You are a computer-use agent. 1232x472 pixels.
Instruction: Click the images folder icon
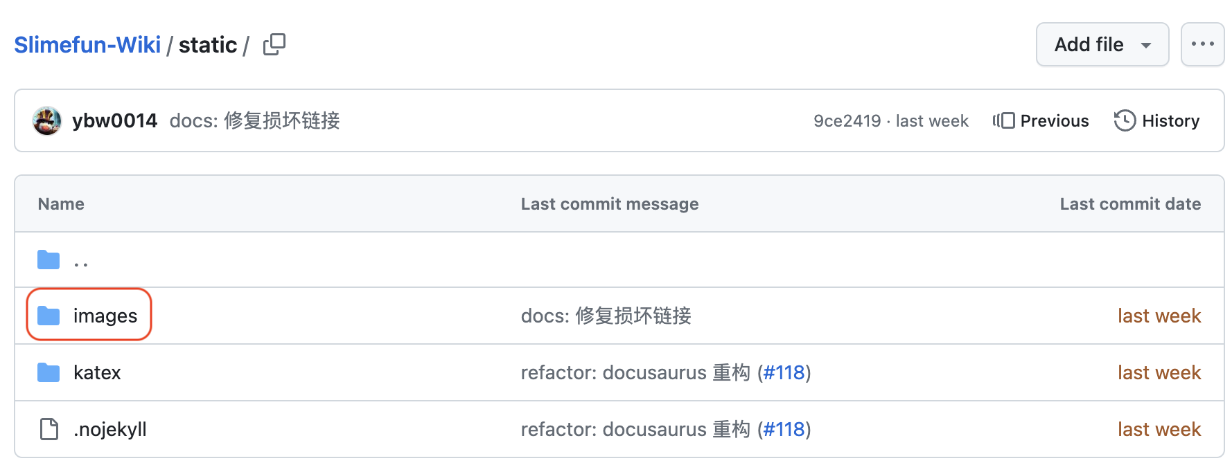pyautogui.click(x=49, y=316)
